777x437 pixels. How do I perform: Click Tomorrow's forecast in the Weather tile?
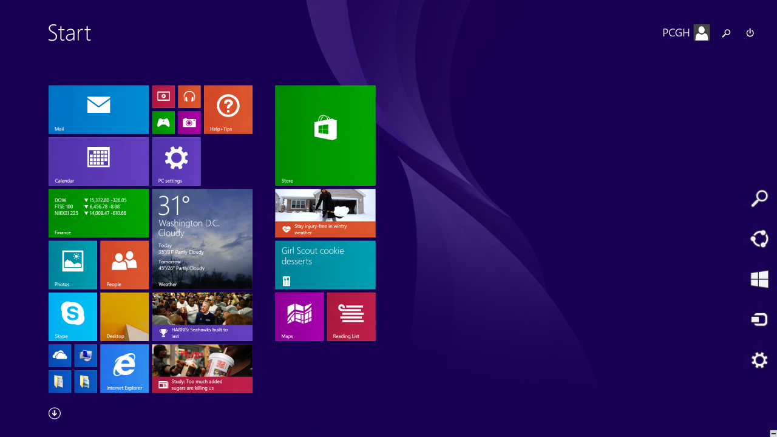pos(182,265)
